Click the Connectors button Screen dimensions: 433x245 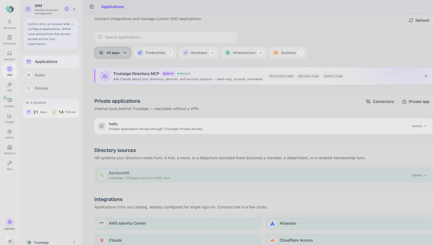pyautogui.click(x=380, y=102)
